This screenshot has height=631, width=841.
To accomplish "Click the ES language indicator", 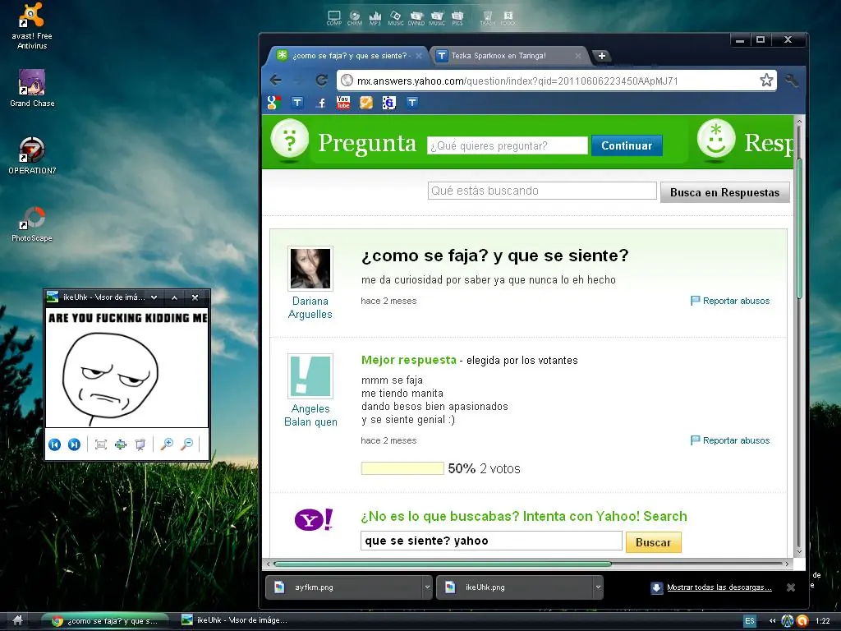I will [749, 621].
